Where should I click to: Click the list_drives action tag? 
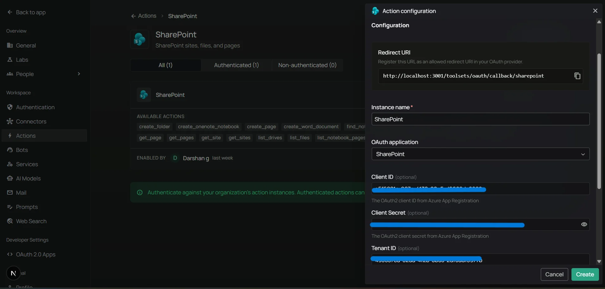click(270, 138)
